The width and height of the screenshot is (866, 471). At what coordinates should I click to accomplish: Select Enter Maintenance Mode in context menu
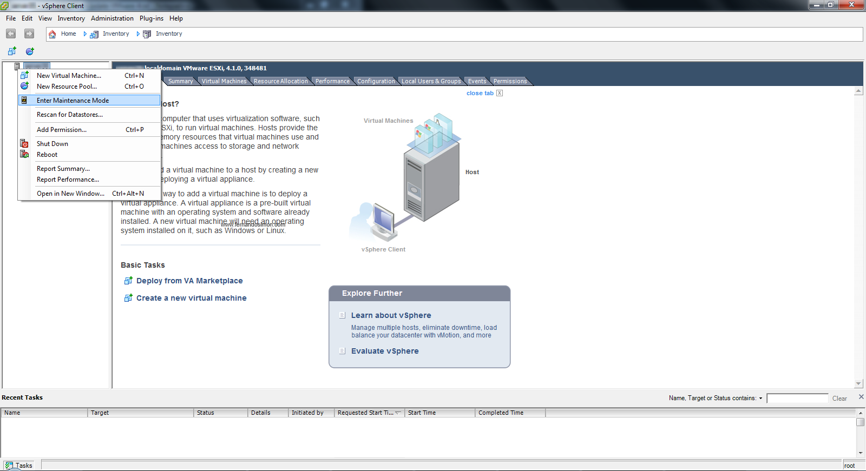89,100
